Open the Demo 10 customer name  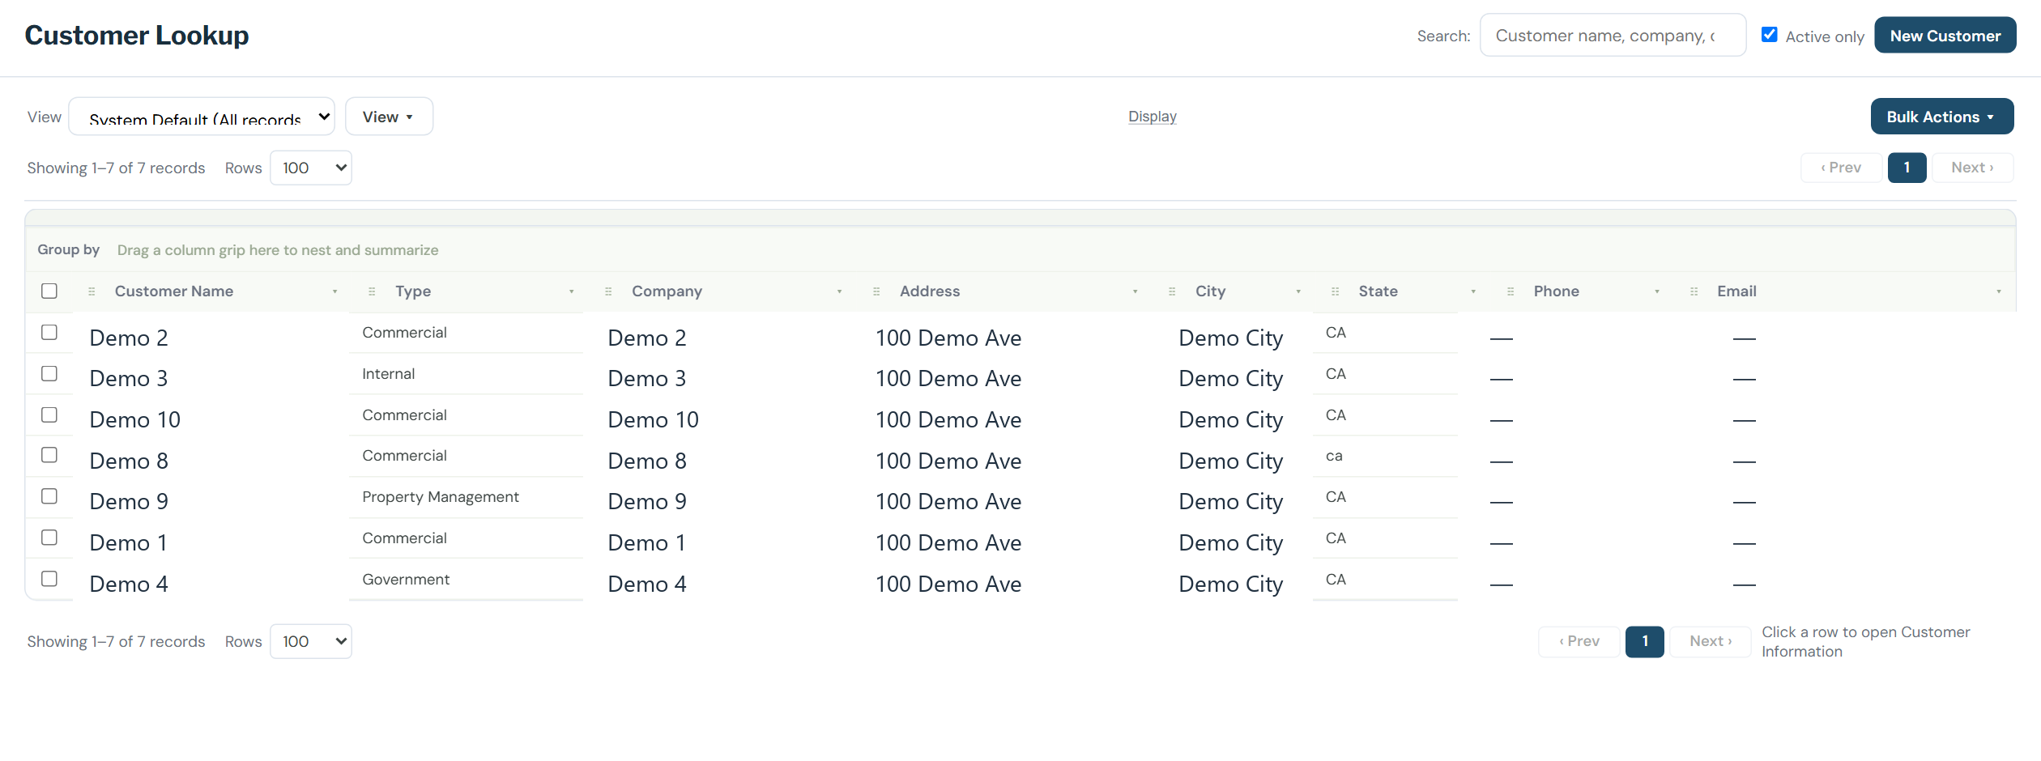134,420
